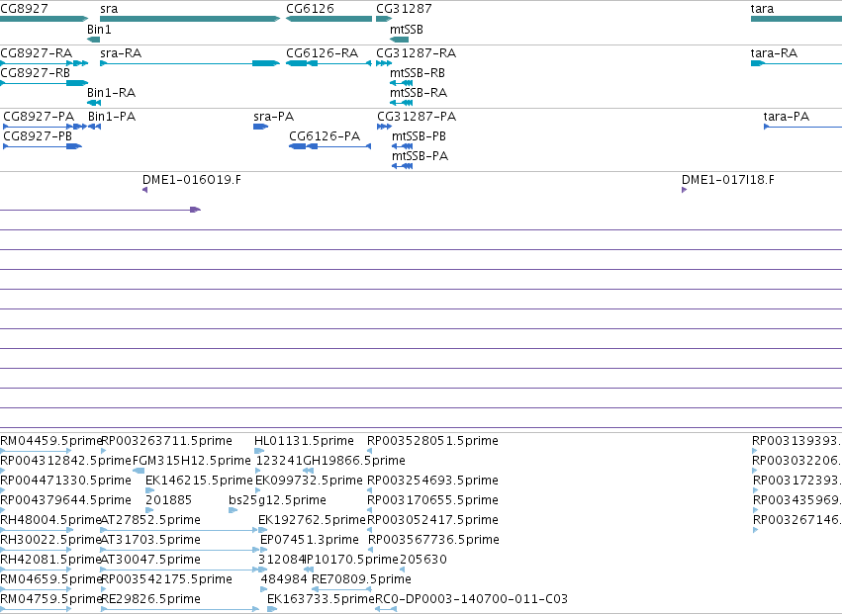Click the RC0-DP0003-140700-011-C03 EST label
The height and width of the screenshot is (614, 842).
coord(471,599)
